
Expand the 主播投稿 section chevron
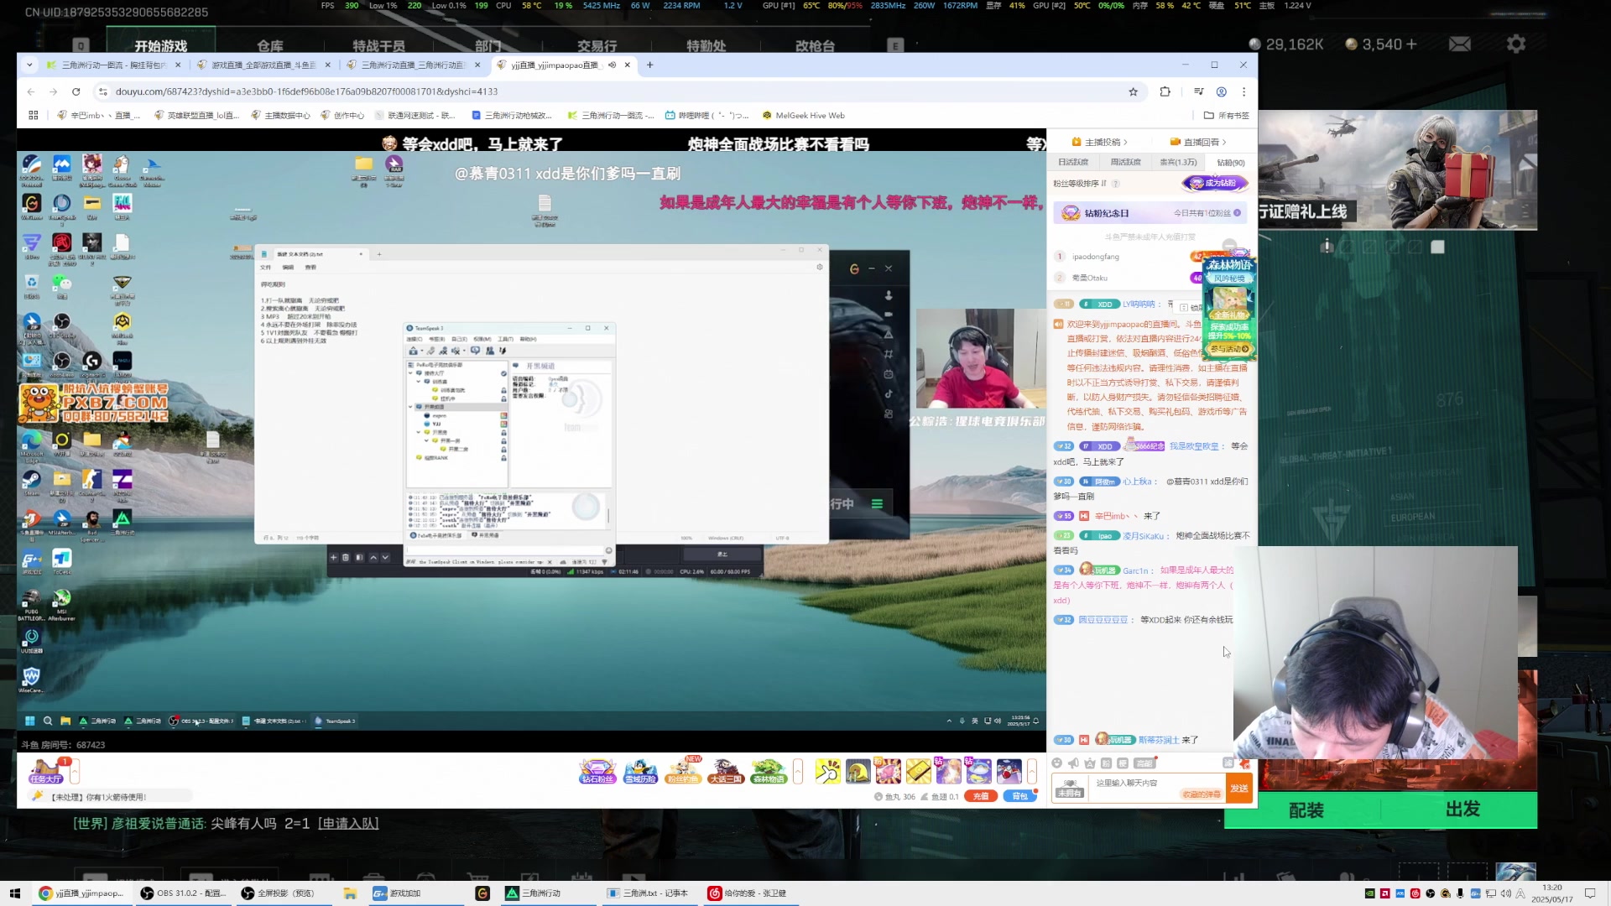pyautogui.click(x=1125, y=142)
